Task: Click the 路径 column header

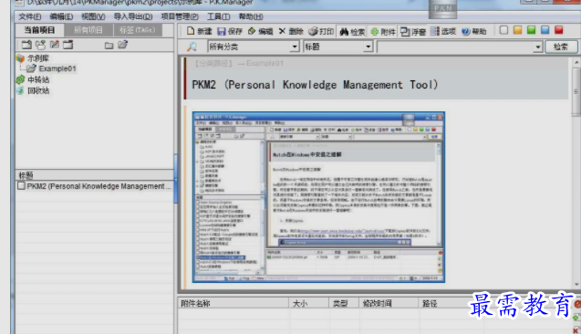Action: 430,304
